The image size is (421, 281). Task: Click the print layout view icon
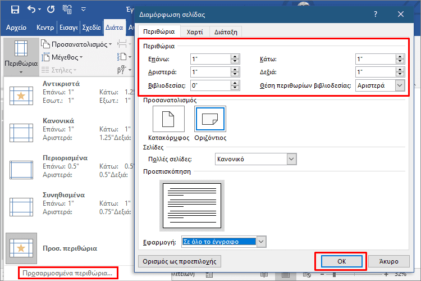click(x=285, y=275)
